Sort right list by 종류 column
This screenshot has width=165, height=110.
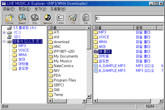coord(145,28)
